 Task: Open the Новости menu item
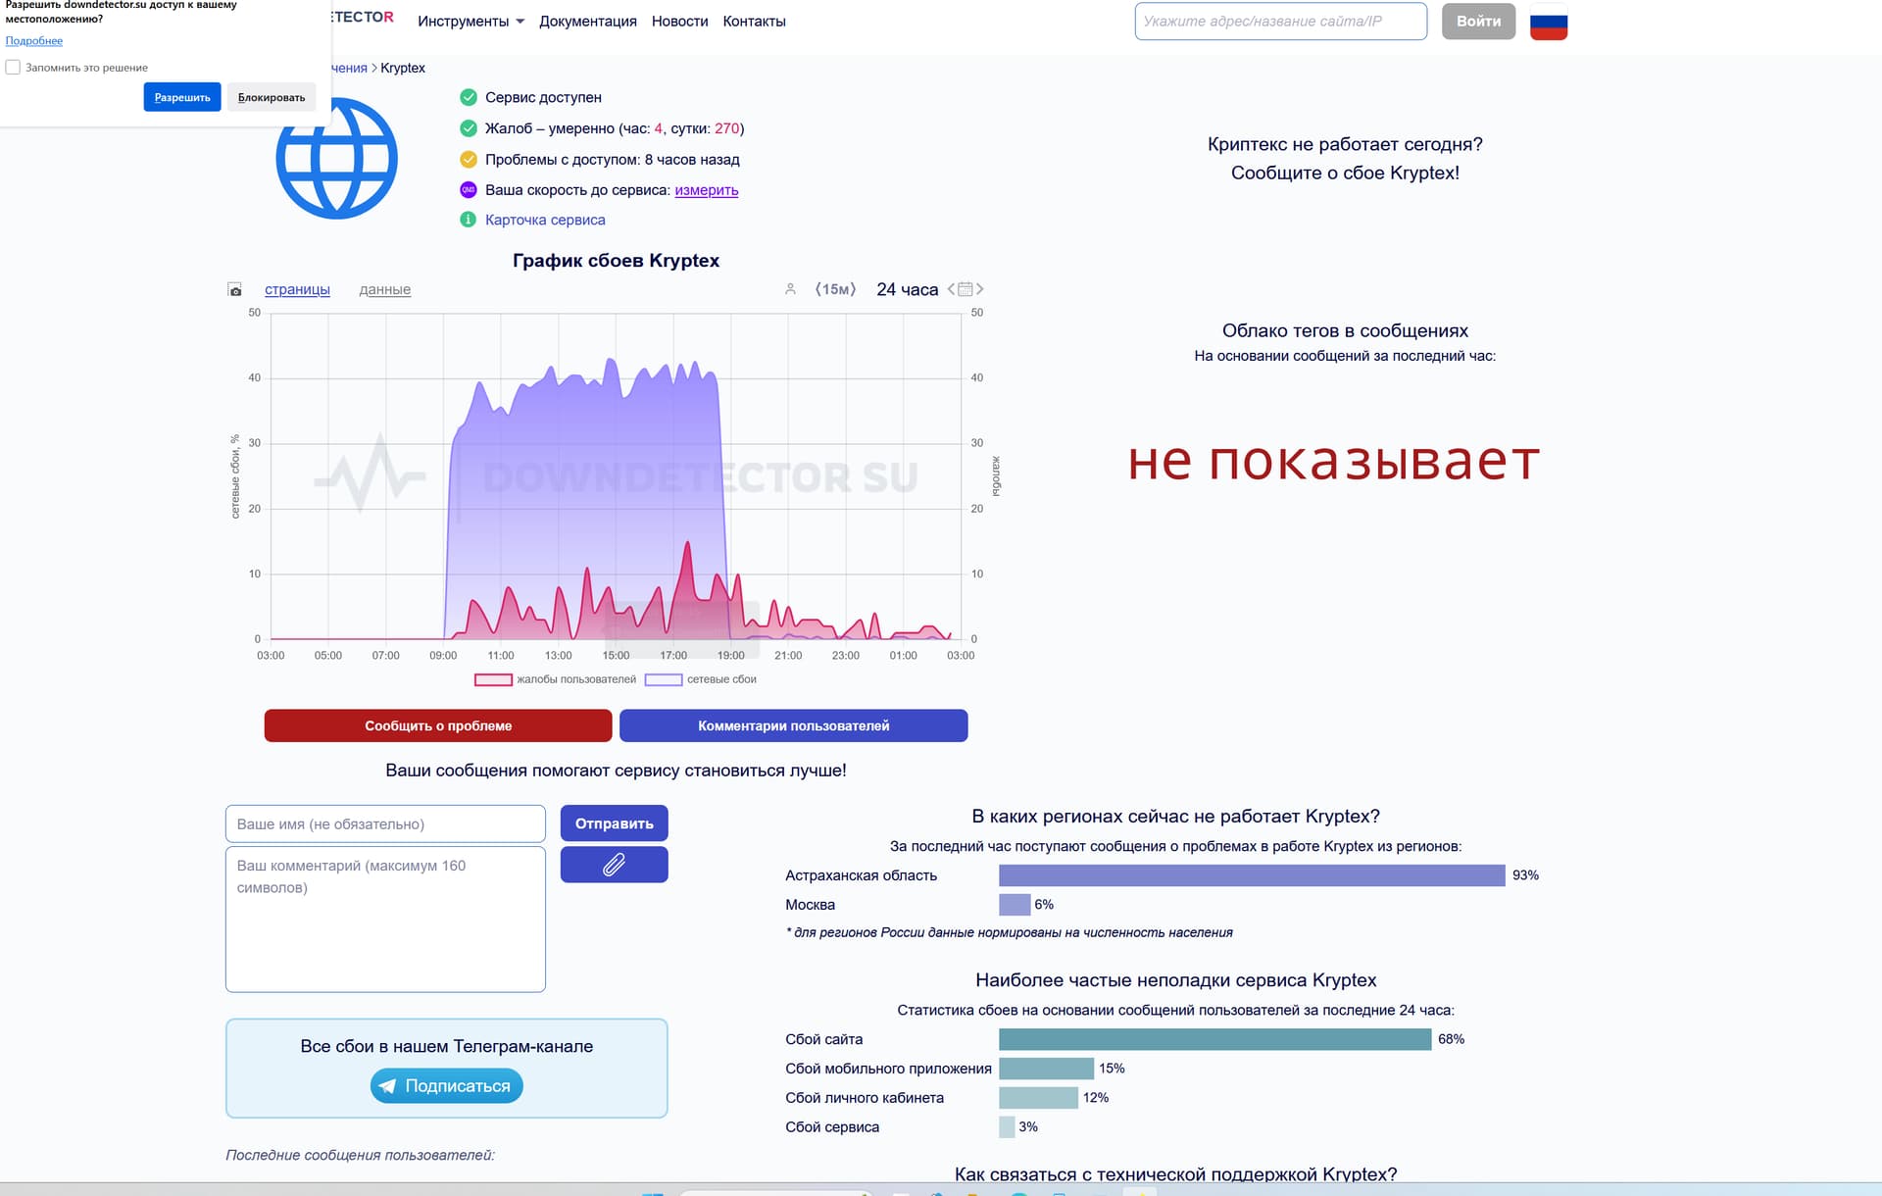[x=679, y=22]
